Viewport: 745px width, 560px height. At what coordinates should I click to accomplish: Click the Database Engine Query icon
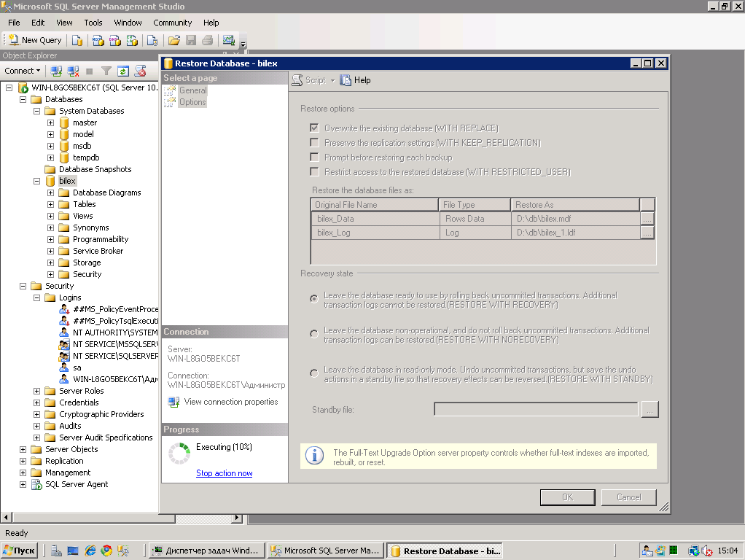coord(77,40)
